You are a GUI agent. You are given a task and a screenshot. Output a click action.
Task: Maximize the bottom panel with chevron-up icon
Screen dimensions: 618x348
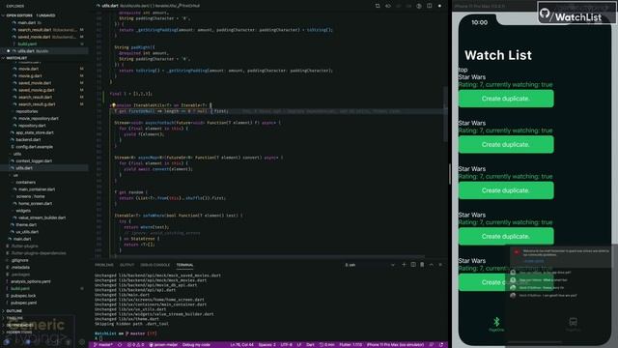[x=432, y=265]
